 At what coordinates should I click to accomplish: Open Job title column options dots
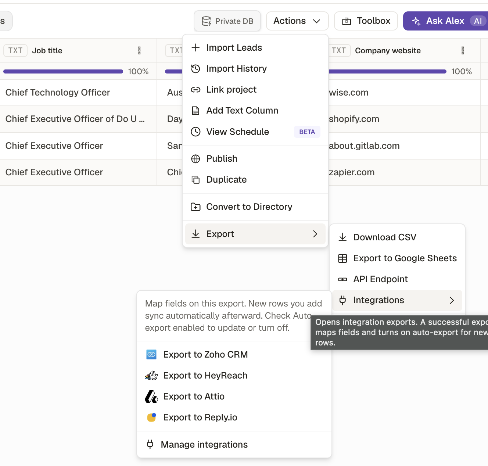(x=139, y=50)
